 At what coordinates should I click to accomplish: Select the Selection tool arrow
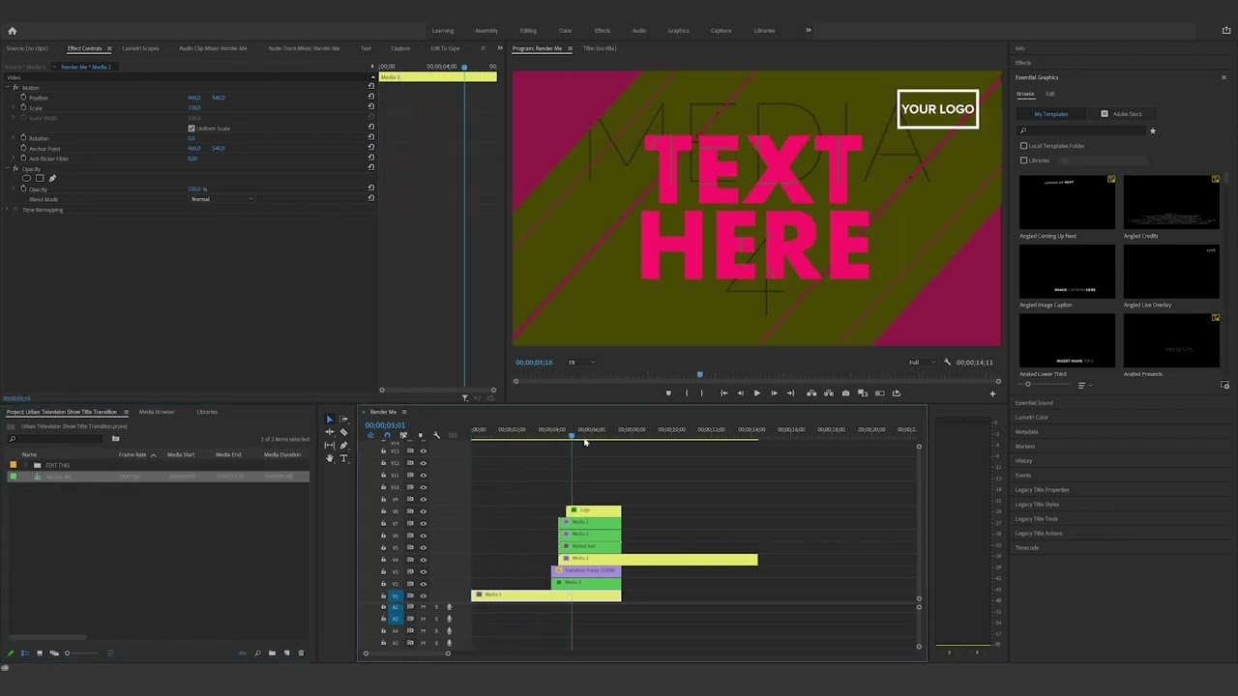(329, 420)
